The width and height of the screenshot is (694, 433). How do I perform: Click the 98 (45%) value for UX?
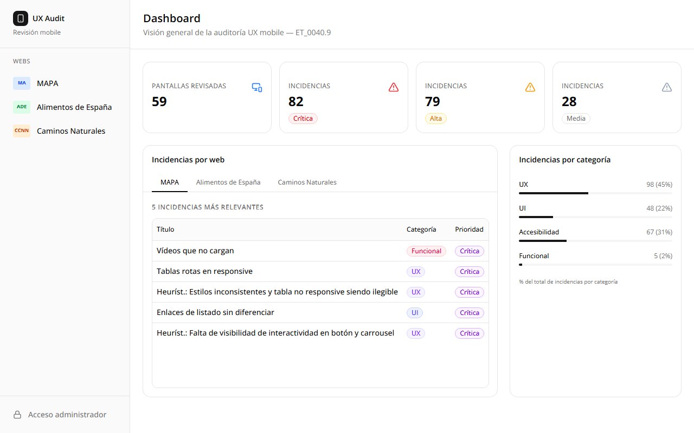coord(659,185)
